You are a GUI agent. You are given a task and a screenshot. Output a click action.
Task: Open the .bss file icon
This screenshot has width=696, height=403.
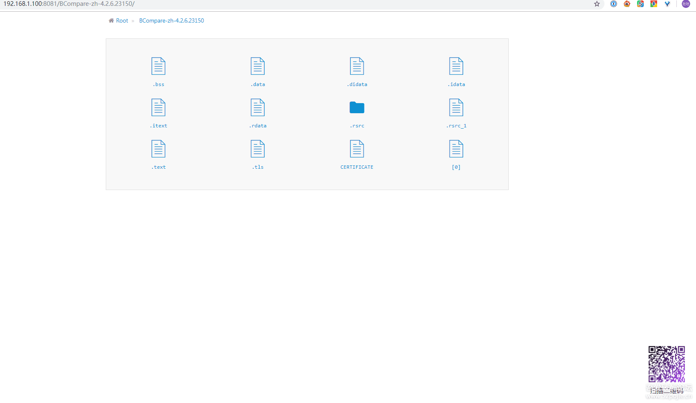[x=158, y=66]
